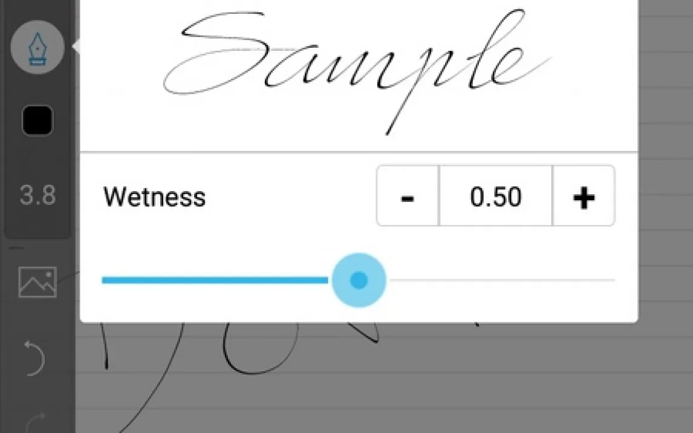Click the 0.50 wetness value field

pos(495,197)
